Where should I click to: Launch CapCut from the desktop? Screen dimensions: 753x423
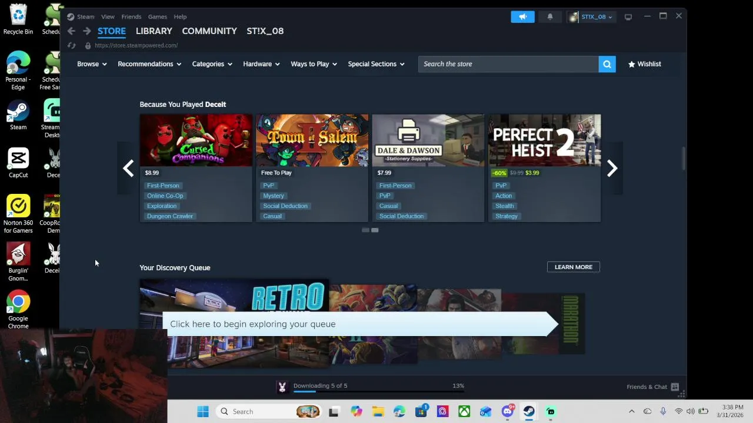pos(18,163)
